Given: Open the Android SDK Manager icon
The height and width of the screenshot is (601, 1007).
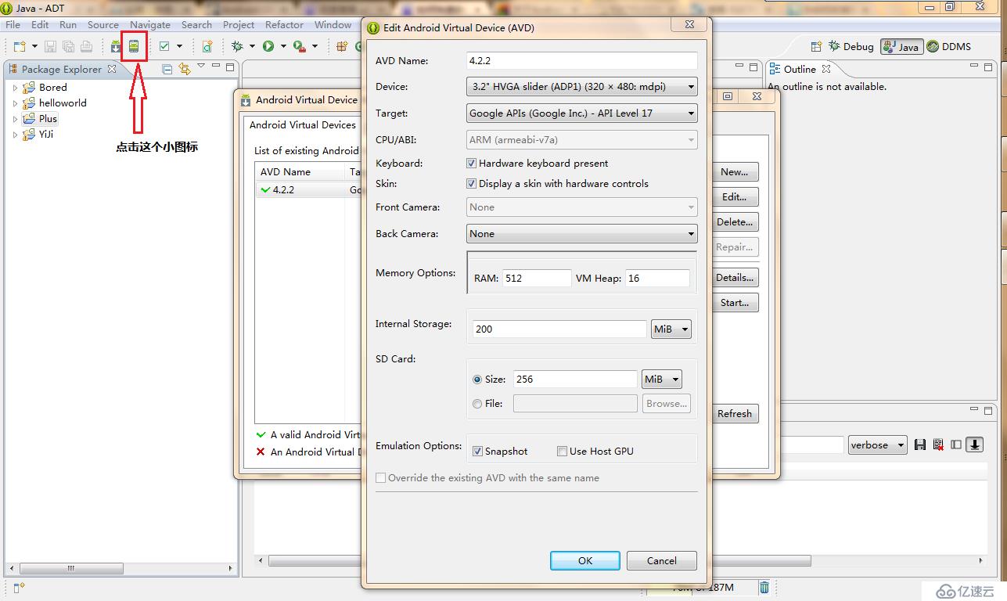Looking at the screenshot, I should pyautogui.click(x=116, y=47).
